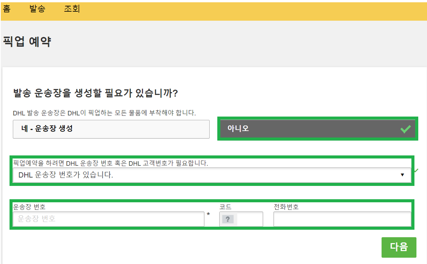Click the text starting DHL 발송 운송장은
The image size is (427, 264).
pyautogui.click(x=104, y=113)
